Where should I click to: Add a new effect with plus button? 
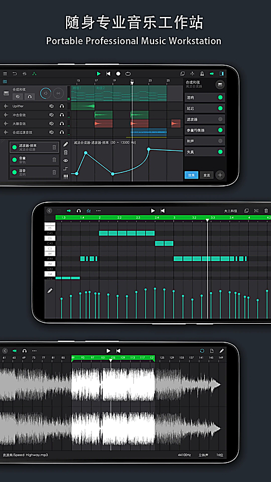(220, 175)
